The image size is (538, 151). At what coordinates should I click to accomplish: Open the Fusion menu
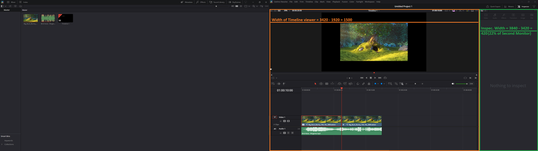345,2
